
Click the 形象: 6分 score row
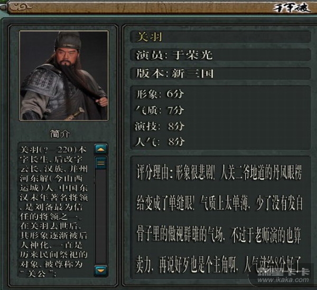(160, 94)
